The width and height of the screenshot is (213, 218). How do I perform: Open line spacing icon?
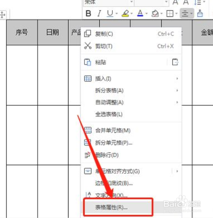(x=198, y=2)
